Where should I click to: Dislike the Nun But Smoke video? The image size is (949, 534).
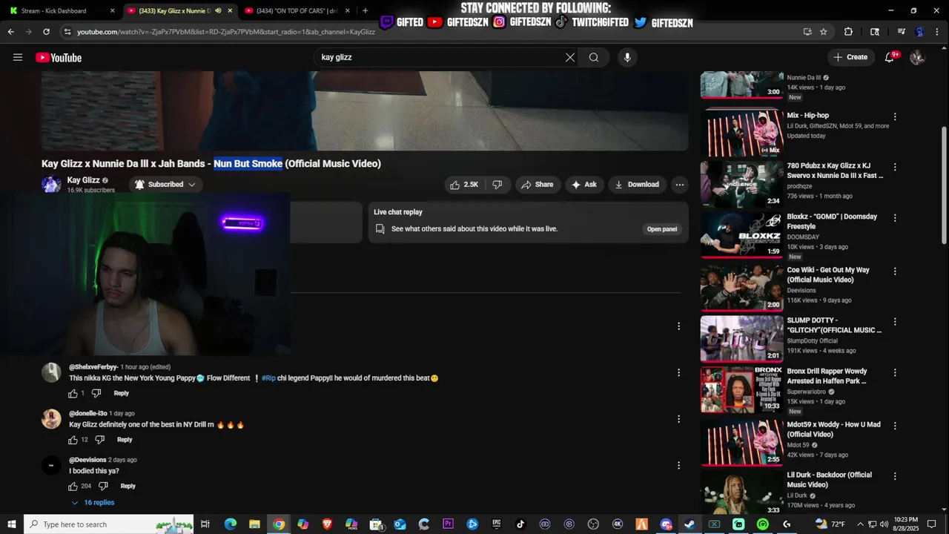[x=497, y=185]
